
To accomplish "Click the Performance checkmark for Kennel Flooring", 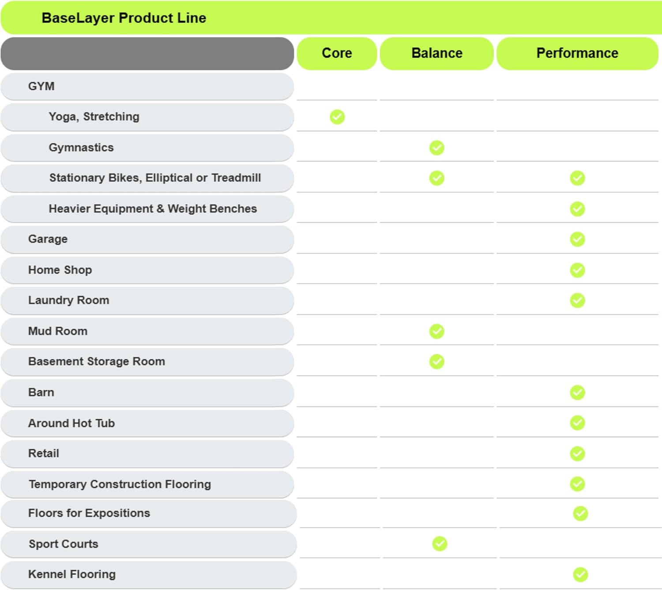I will (x=580, y=575).
